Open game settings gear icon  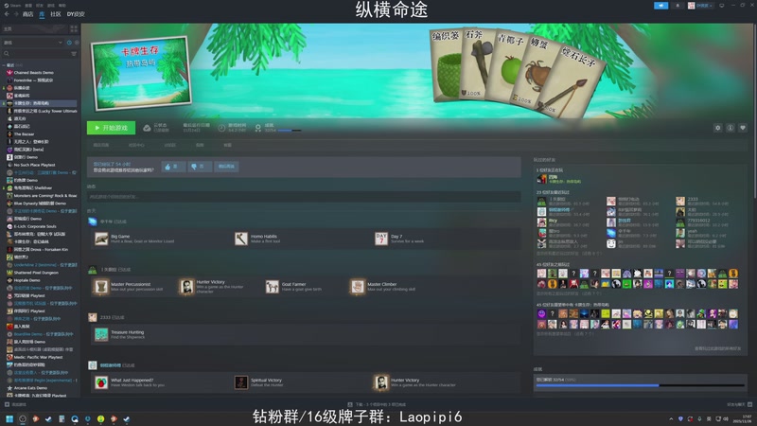[x=718, y=128]
